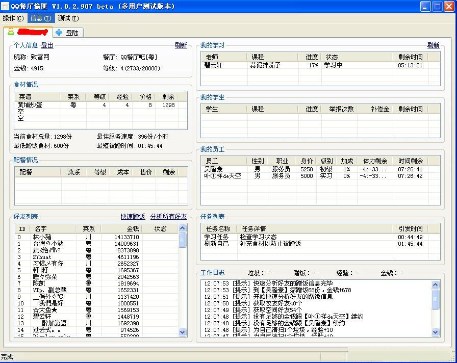
Task: Open the 测试(T) menu
Action: tap(68, 18)
